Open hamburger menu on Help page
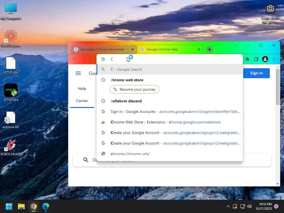The image size is (284, 213). click(78, 73)
